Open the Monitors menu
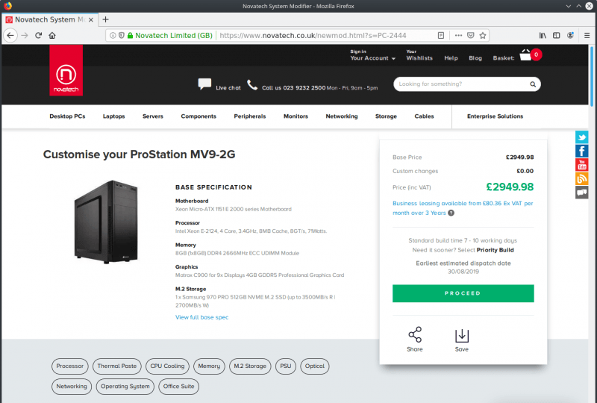 296,116
